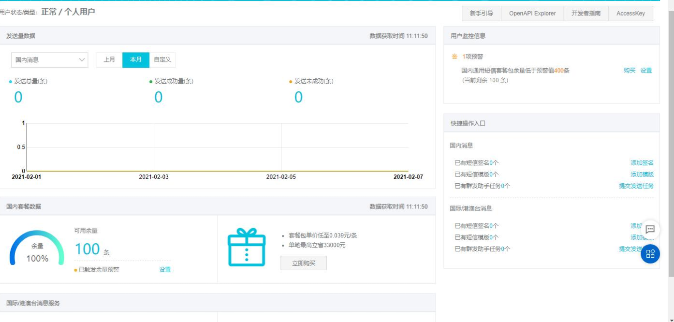This screenshot has width=674, height=322.
Task: Click 添加模版 under 国内消息
Action: tap(642, 175)
